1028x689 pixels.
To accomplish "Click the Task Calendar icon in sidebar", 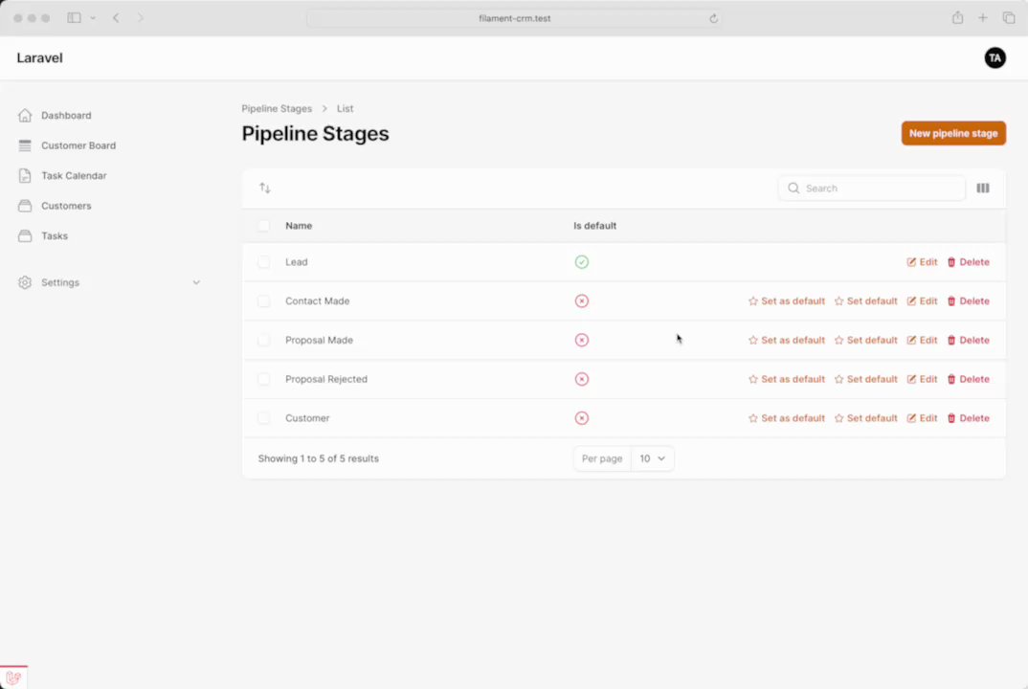I will [x=25, y=176].
